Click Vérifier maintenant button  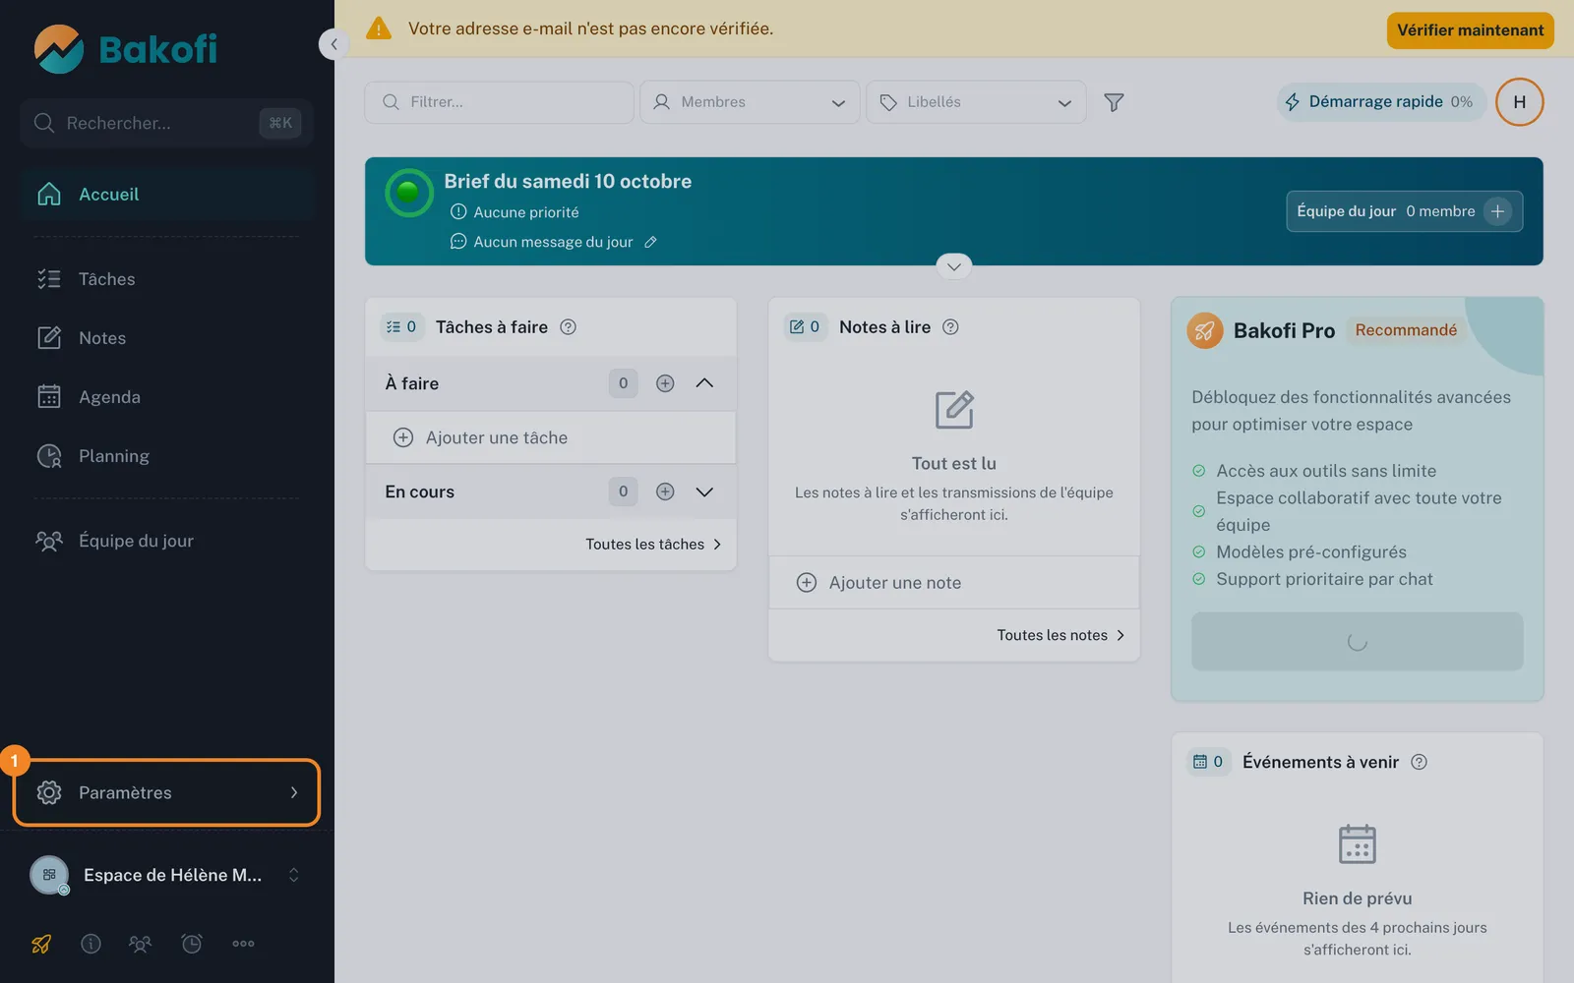point(1470,30)
